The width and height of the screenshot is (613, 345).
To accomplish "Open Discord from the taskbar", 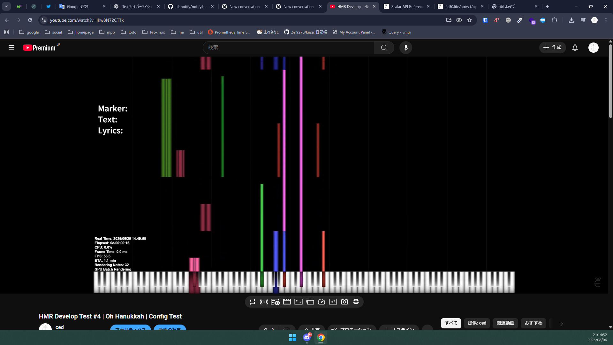I will [307, 337].
